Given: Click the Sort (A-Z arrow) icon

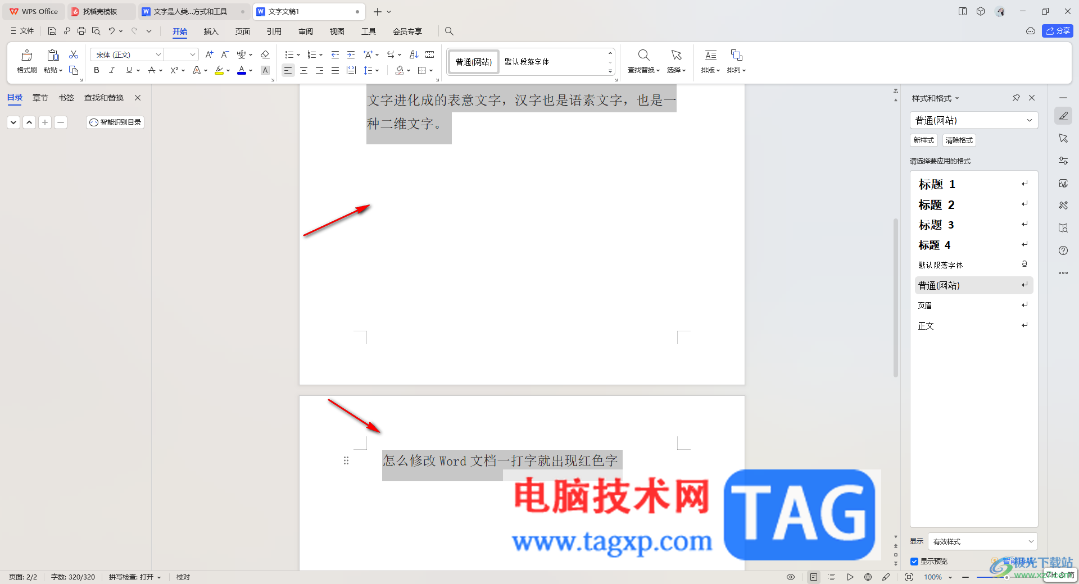Looking at the screenshot, I should click(414, 54).
